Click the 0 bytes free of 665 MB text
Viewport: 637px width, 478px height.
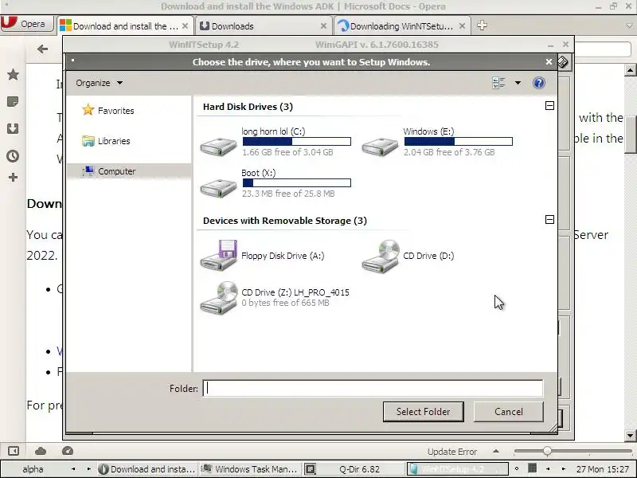(x=285, y=303)
